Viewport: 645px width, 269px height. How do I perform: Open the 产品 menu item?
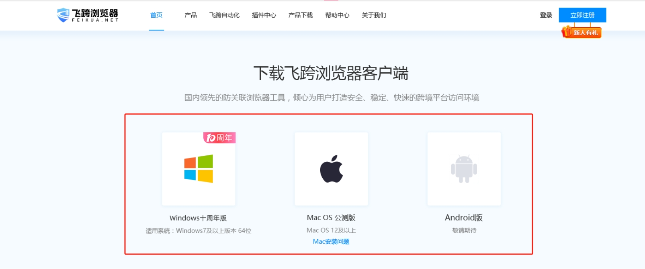click(x=190, y=15)
